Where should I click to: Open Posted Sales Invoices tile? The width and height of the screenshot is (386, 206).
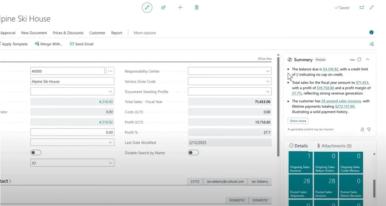pos(326,186)
